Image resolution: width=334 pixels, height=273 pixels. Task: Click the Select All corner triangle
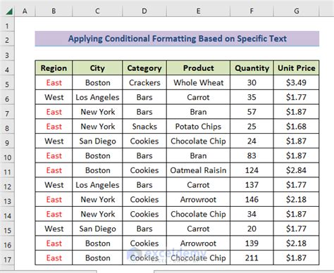9,11
